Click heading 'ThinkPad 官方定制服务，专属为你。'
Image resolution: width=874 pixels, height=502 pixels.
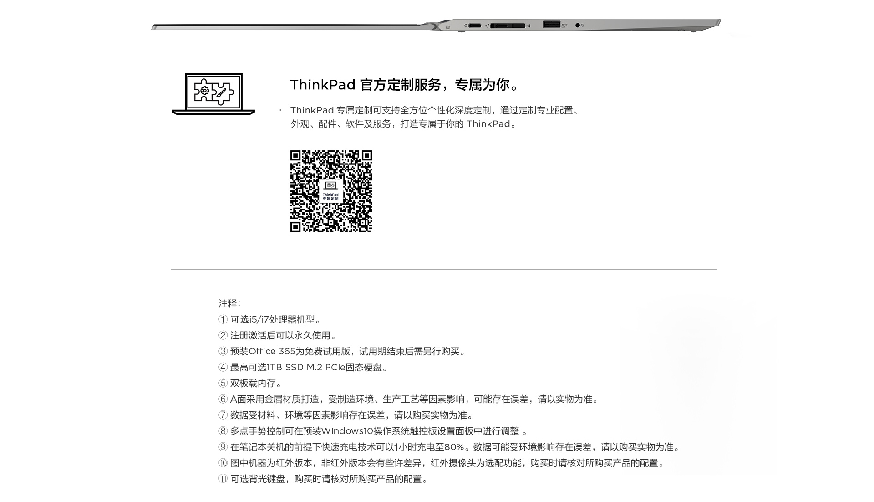pos(406,85)
